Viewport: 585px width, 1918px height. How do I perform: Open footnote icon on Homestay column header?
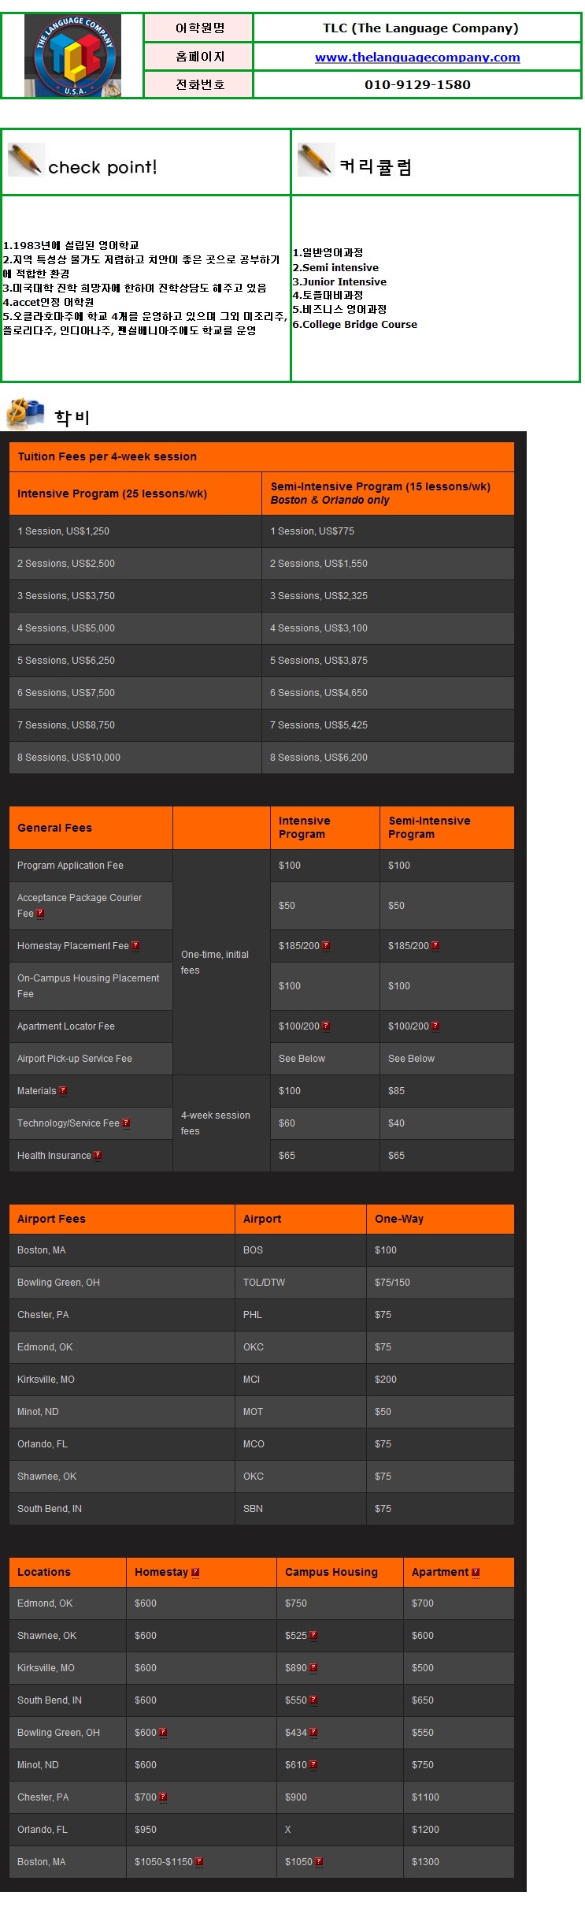(x=195, y=1572)
